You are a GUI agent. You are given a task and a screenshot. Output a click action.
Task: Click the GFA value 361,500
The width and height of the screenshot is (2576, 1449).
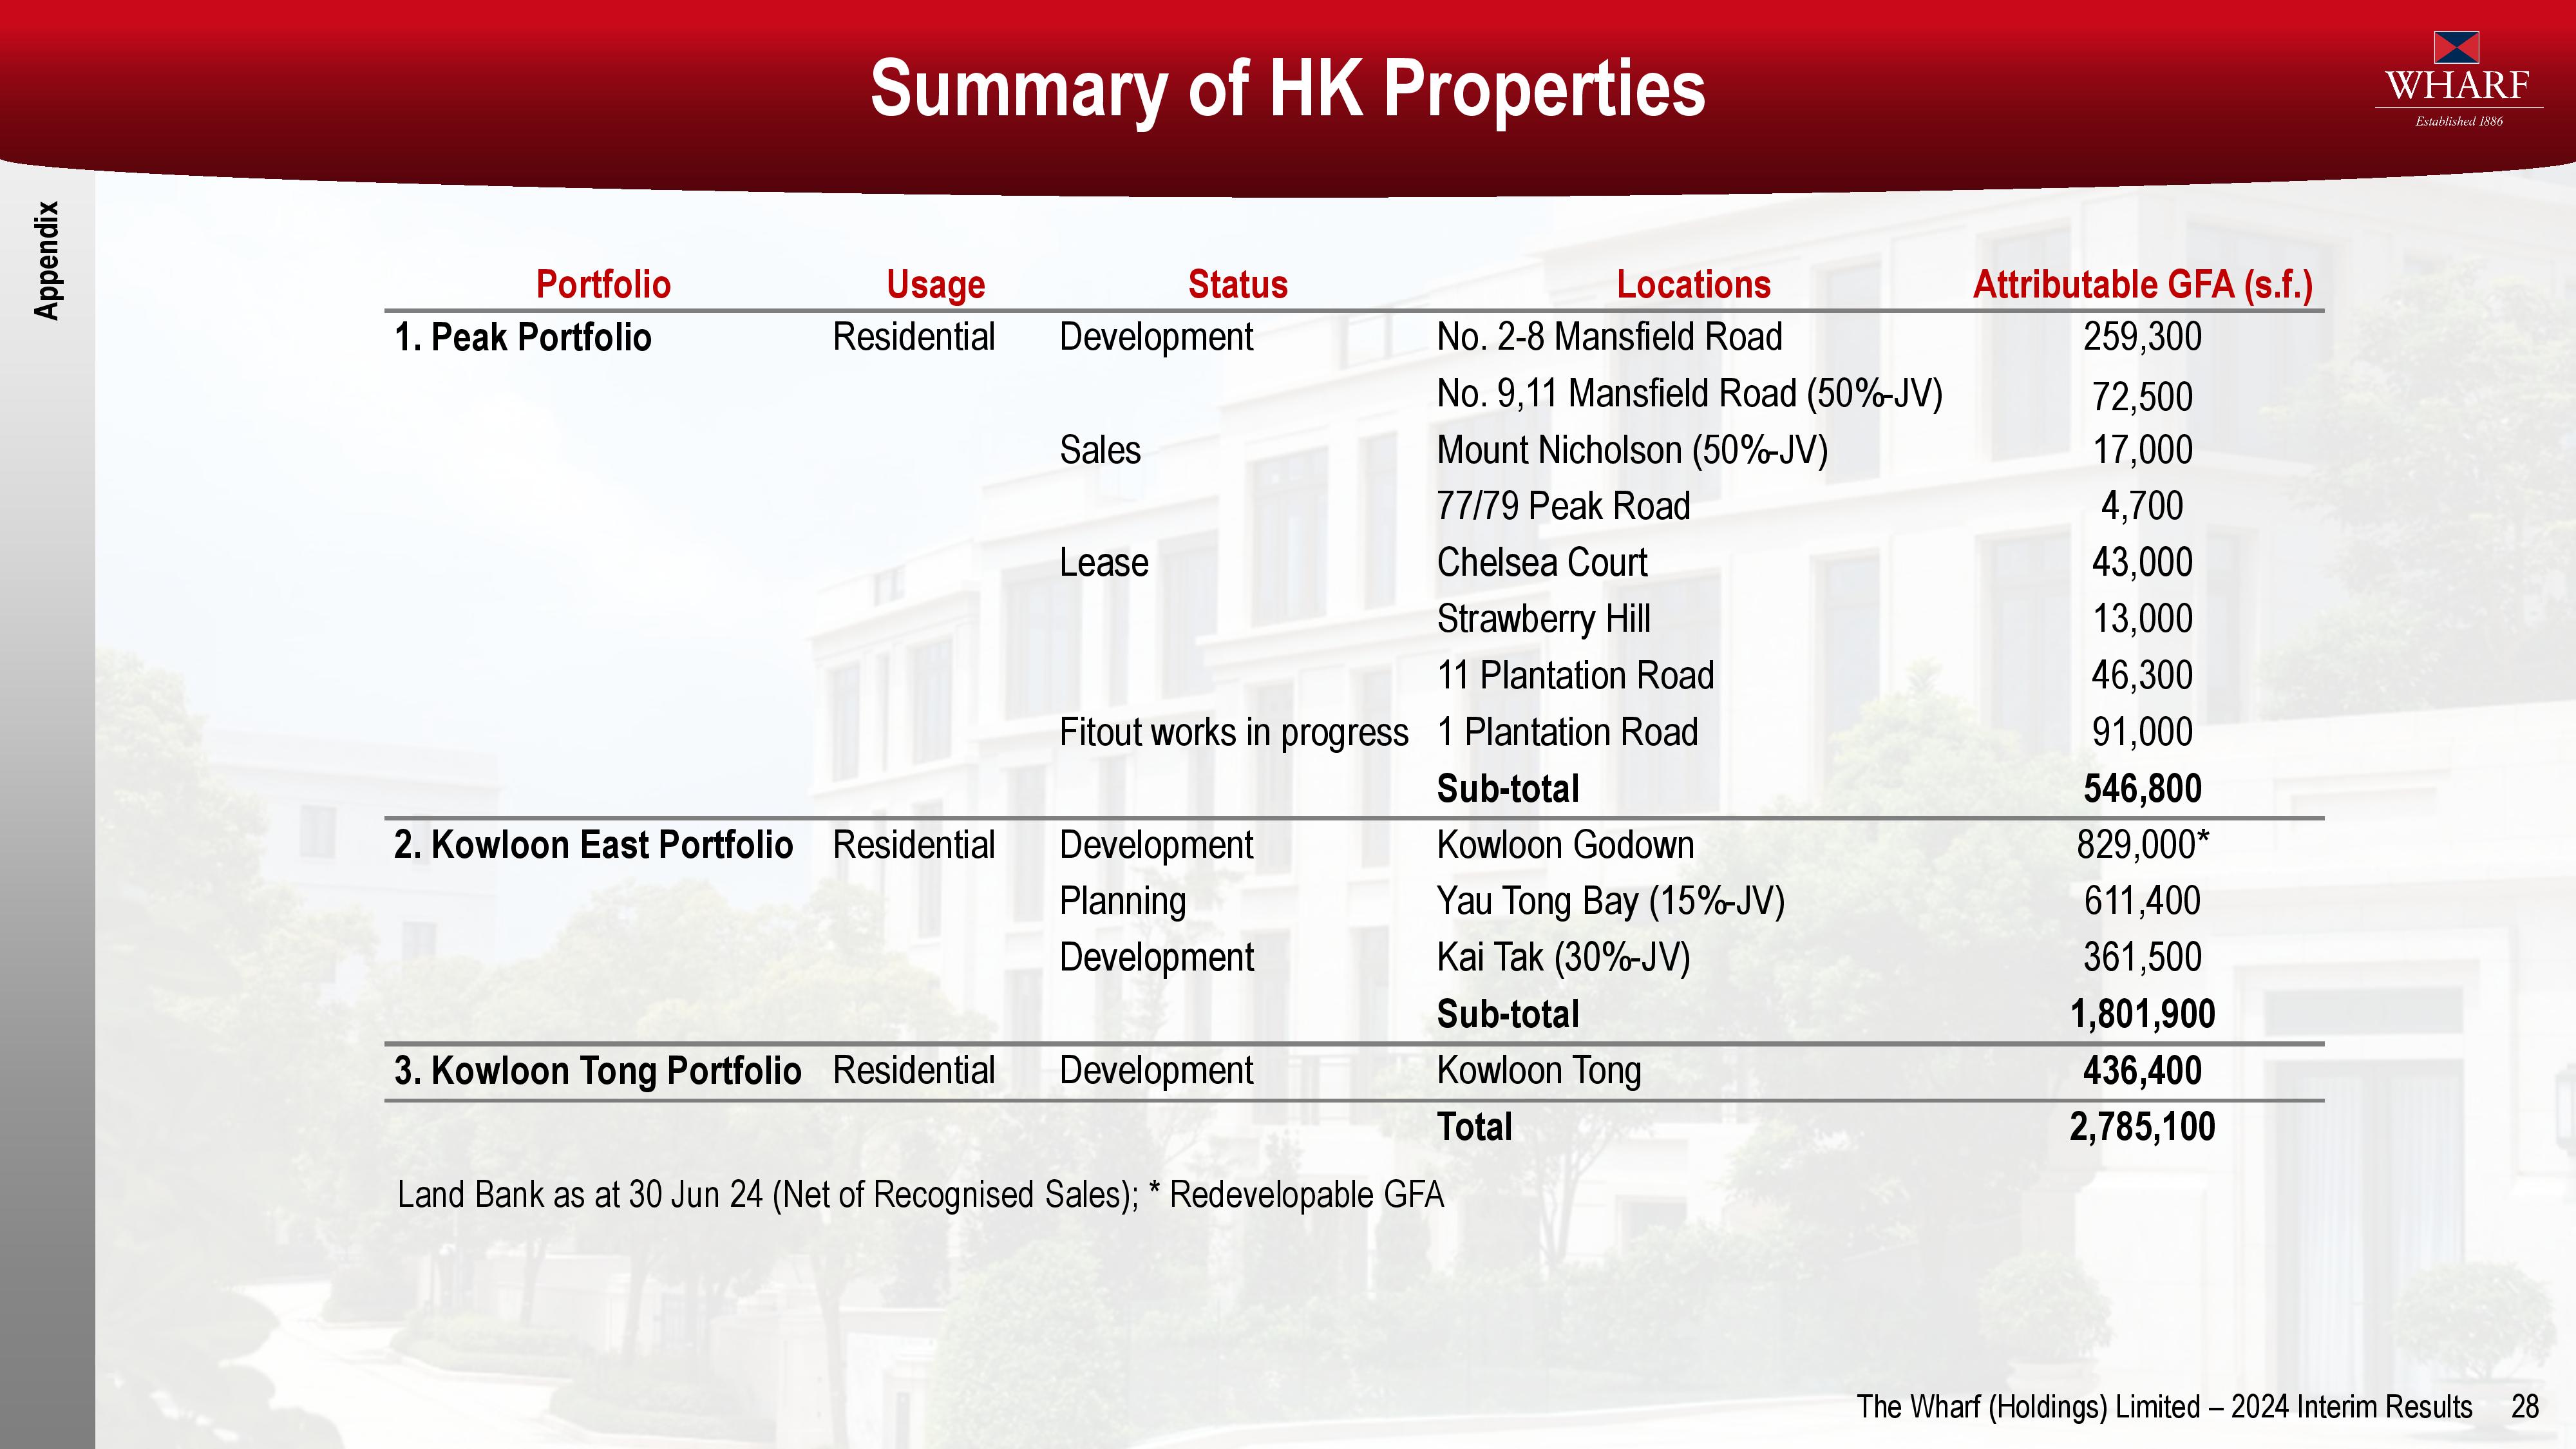pyautogui.click(x=2143, y=958)
